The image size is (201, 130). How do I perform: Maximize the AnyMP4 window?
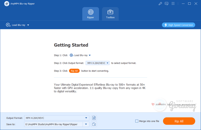(189, 4)
